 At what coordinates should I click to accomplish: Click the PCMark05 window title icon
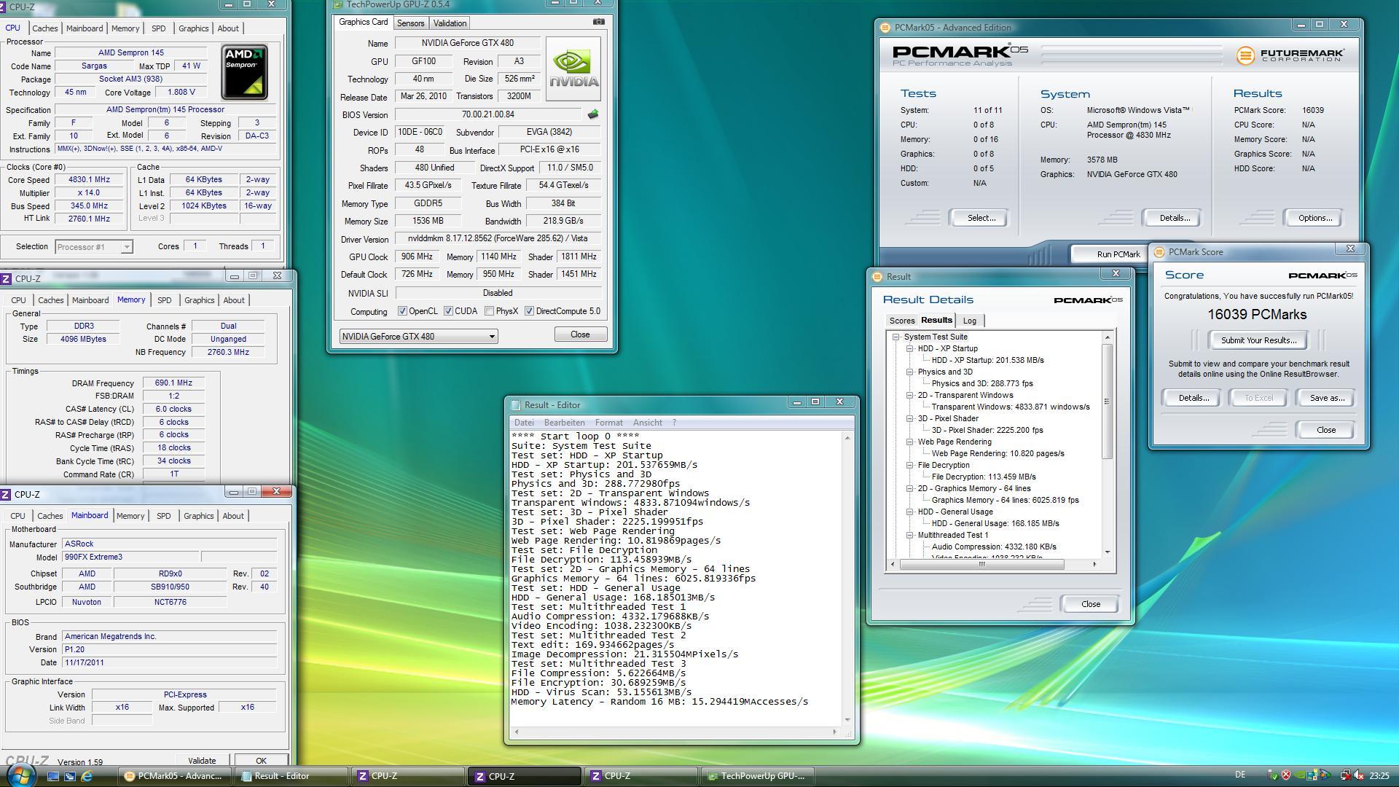885,28
